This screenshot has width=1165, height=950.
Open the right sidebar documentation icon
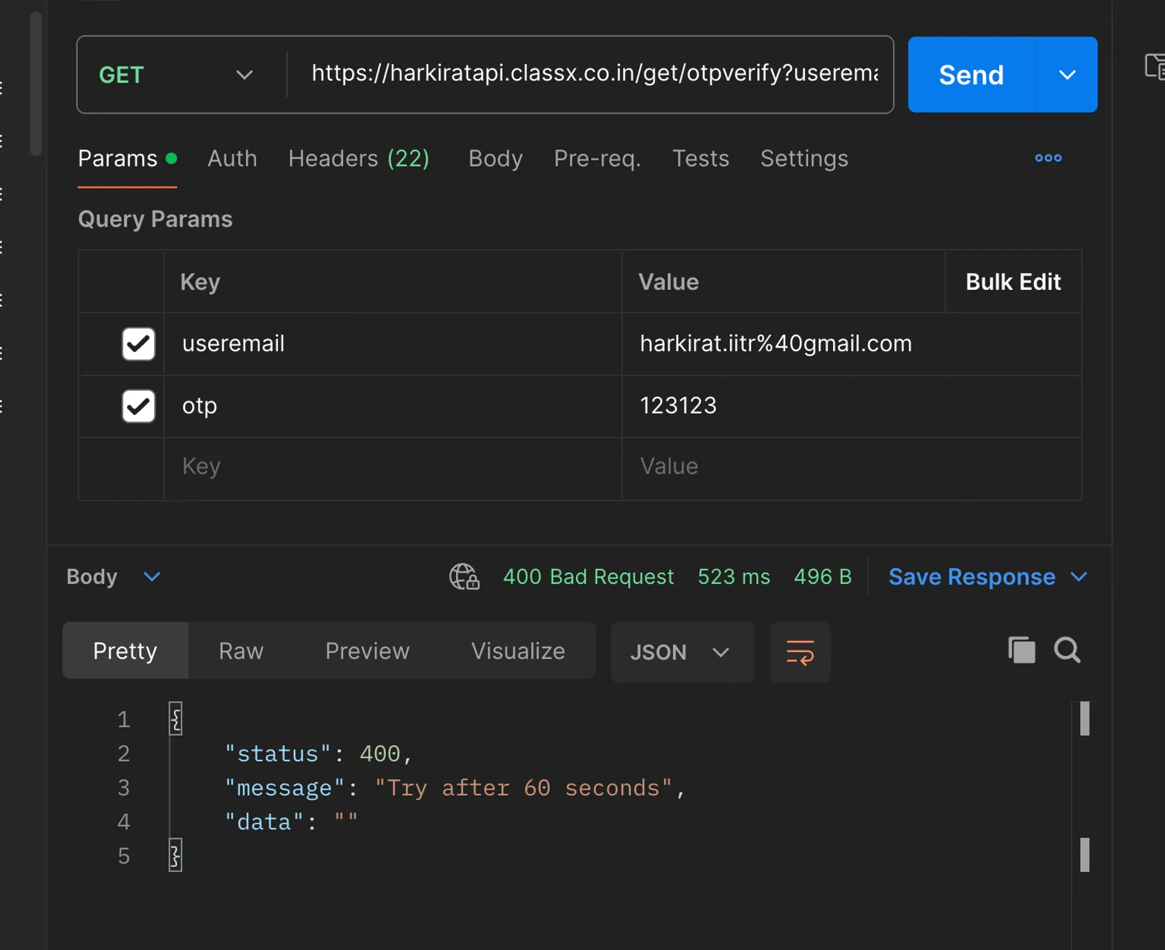[1155, 66]
